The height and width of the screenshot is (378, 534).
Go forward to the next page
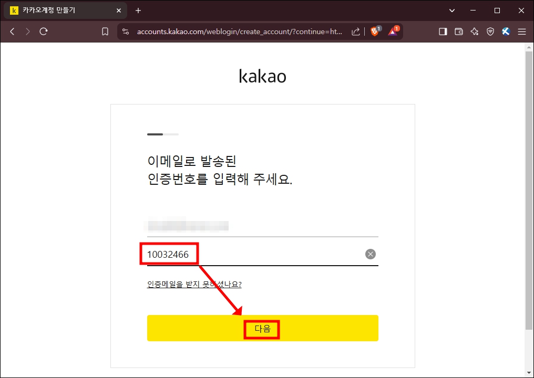pyautogui.click(x=27, y=31)
